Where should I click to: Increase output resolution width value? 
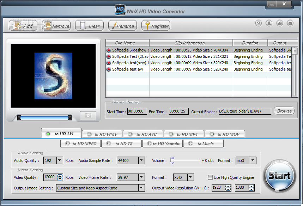(x=228, y=186)
